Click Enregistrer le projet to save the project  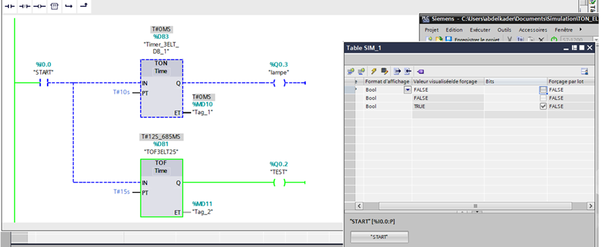476,40
